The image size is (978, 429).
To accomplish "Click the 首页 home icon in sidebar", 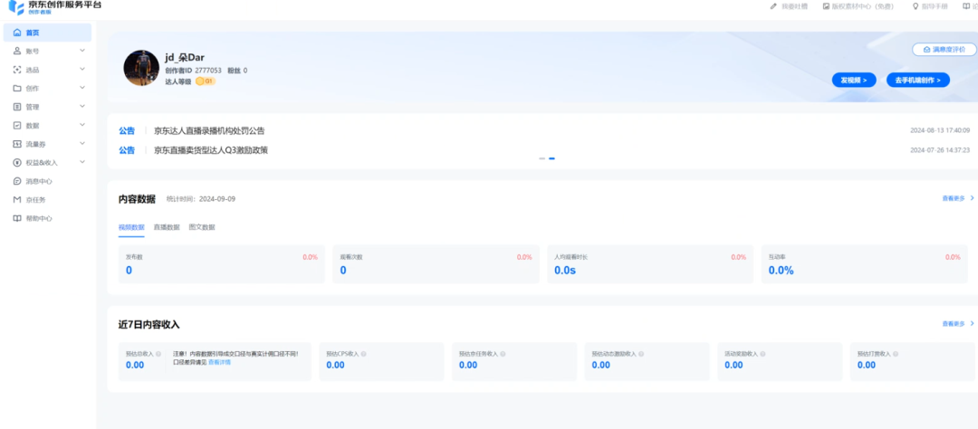I will pos(17,33).
